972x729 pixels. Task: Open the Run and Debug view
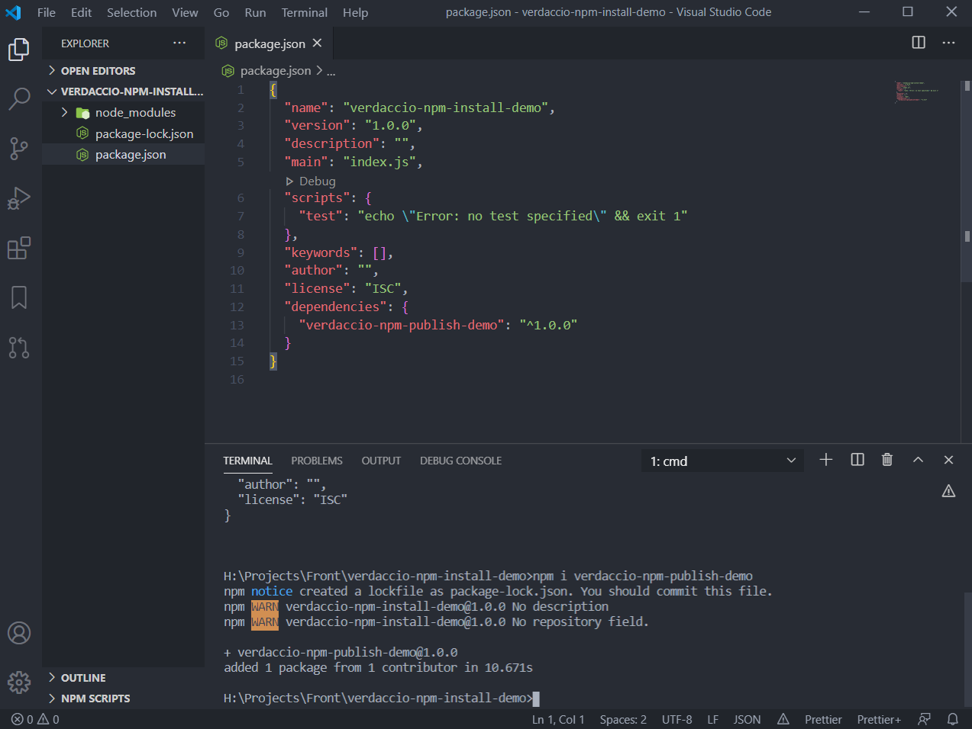tap(19, 198)
